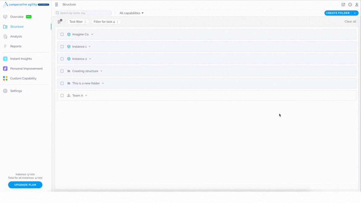Screen dimensions: 361x203
Task: Click the Clear all link
Action: [350, 21]
